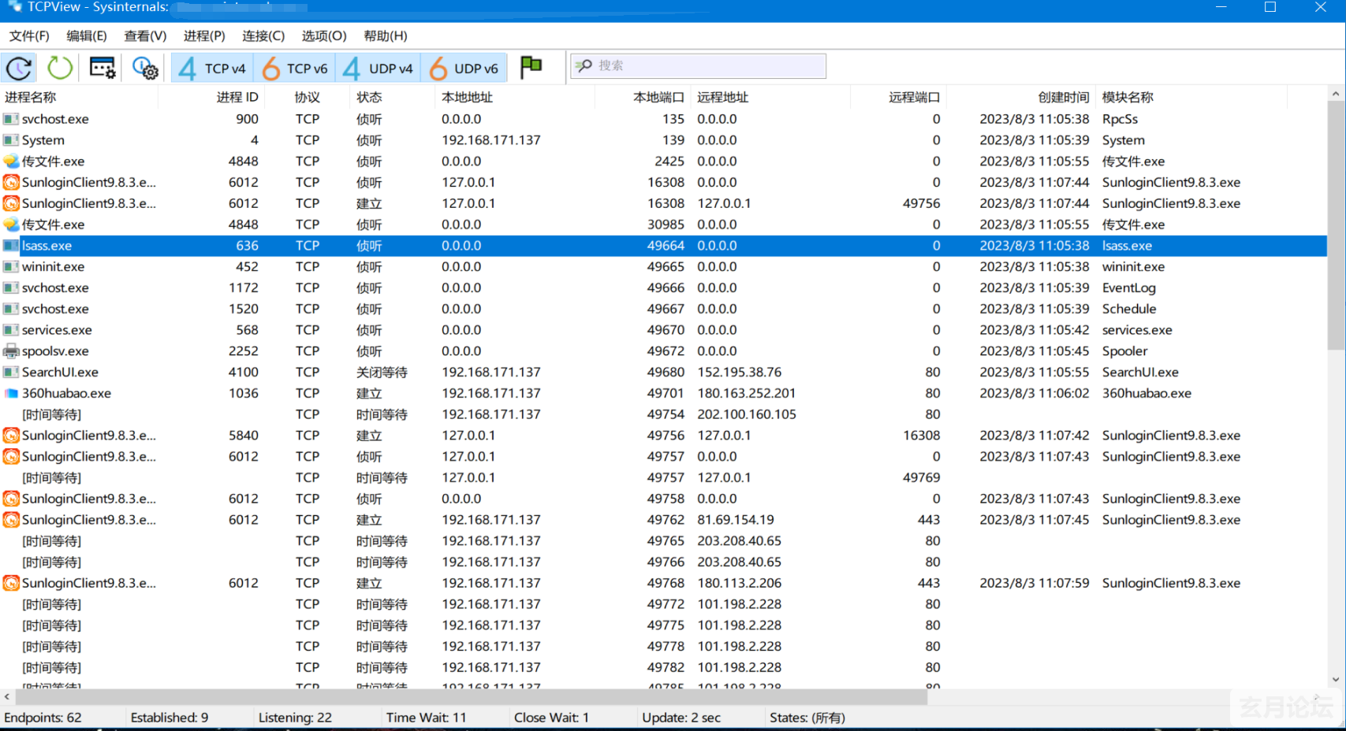
Task: Open the 选项(O) menu
Action: coord(324,35)
